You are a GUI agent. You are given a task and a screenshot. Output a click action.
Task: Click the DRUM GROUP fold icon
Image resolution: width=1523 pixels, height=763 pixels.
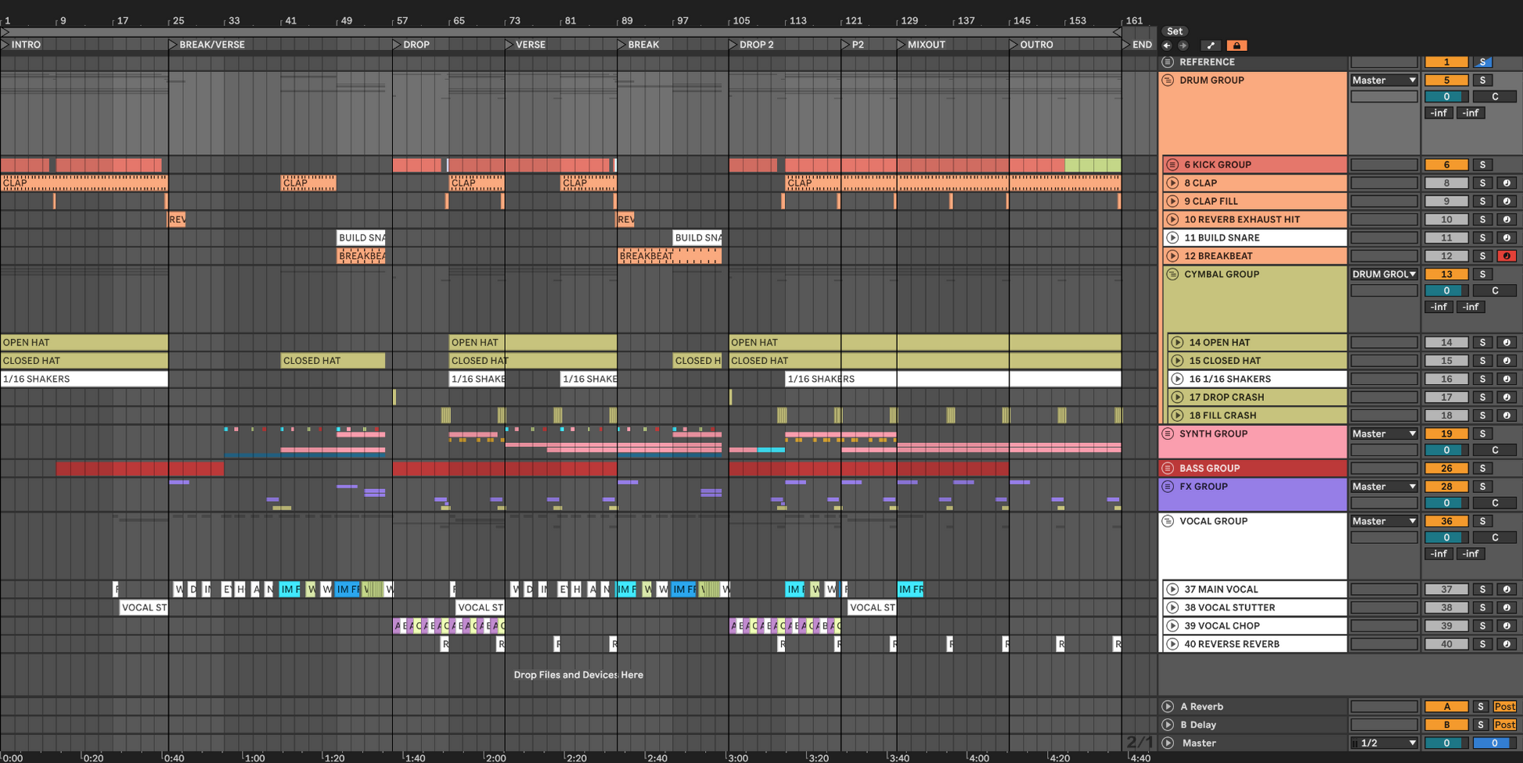tap(1168, 81)
